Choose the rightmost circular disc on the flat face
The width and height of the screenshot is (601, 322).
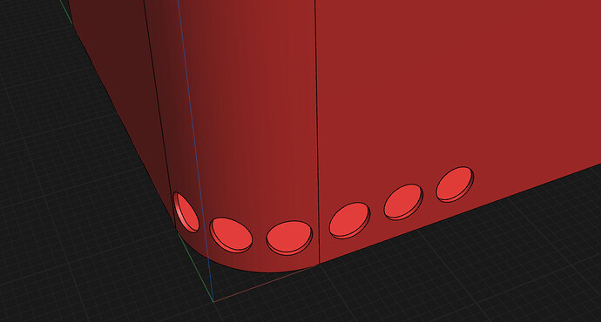(455, 184)
